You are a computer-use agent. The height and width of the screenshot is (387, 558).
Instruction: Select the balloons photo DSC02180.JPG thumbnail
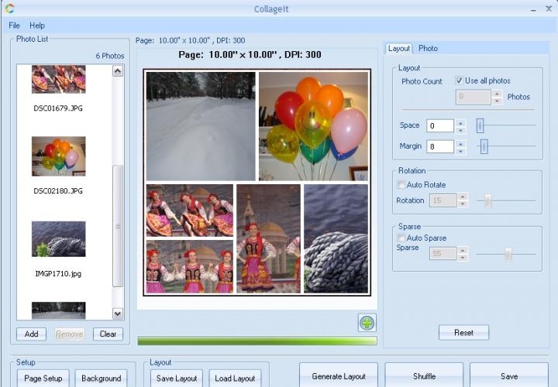tap(58, 156)
